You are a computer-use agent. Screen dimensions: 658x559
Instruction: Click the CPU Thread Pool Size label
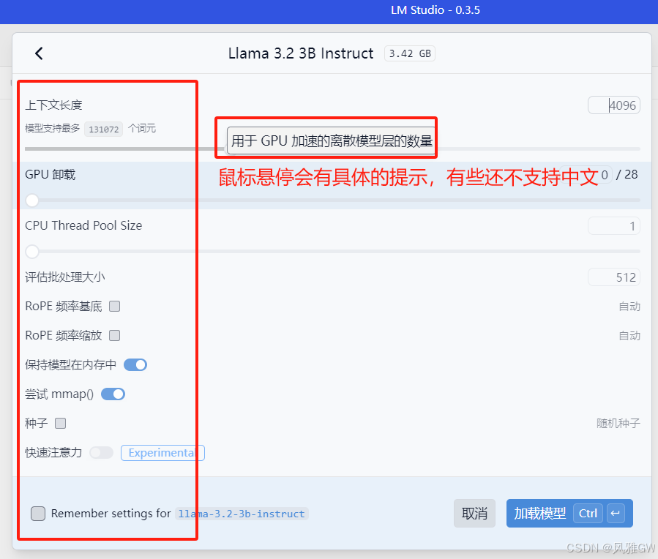(83, 225)
